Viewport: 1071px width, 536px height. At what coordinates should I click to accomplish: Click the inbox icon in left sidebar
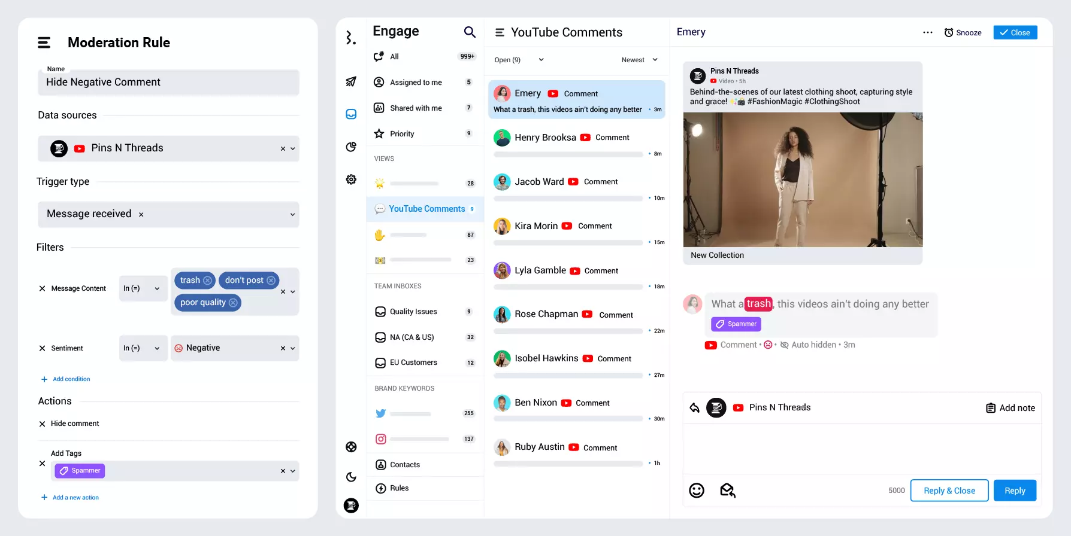click(351, 114)
